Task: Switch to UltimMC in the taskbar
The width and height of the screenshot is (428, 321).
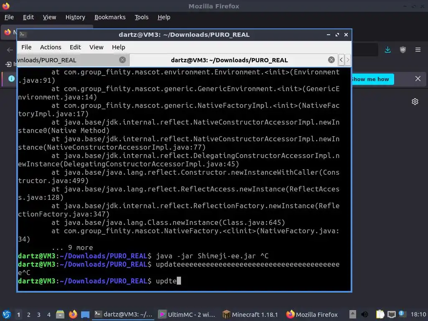Action: [x=187, y=314]
